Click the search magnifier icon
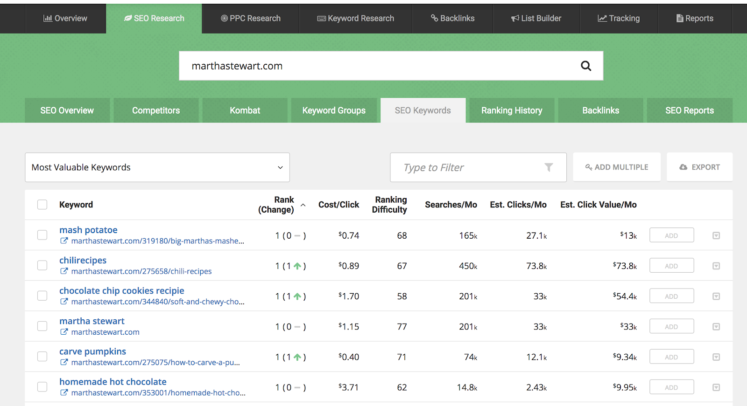The image size is (747, 406). (x=585, y=66)
